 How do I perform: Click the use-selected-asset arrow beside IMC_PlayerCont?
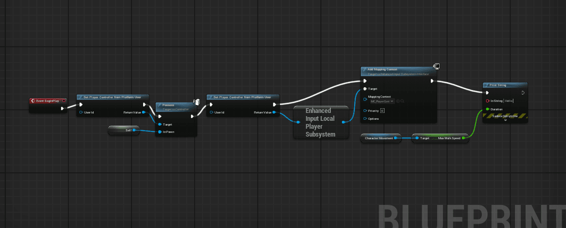pyautogui.click(x=398, y=101)
